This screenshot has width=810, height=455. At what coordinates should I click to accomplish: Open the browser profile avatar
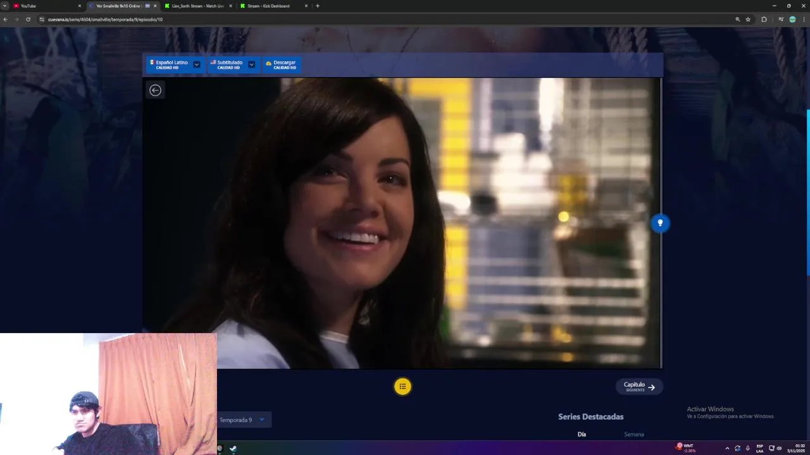(792, 20)
